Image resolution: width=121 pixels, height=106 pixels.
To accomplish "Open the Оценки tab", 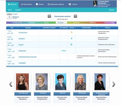I will [40, 4].
